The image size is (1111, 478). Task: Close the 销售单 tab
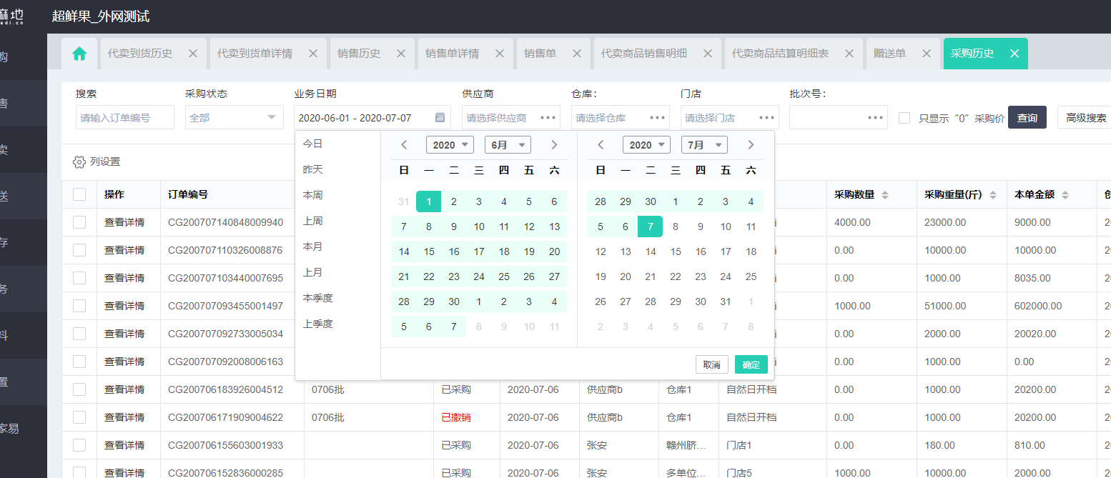pos(576,54)
